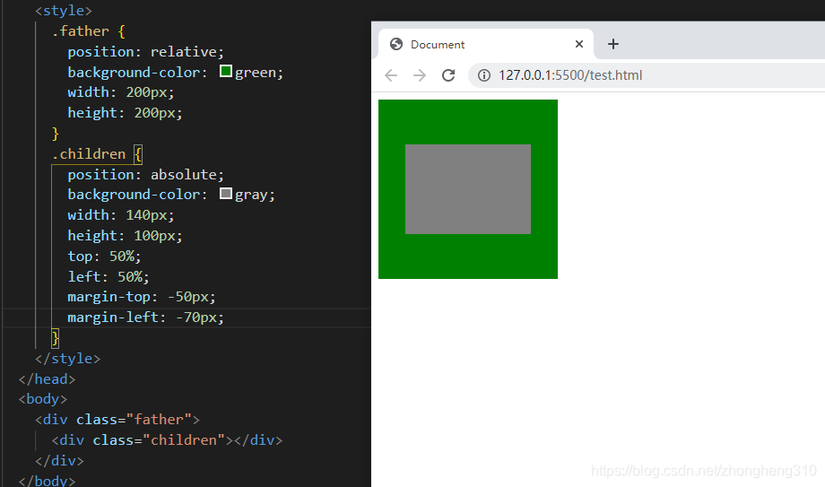The image size is (825, 487).
Task: Open a new browser tab
Action: tap(613, 44)
